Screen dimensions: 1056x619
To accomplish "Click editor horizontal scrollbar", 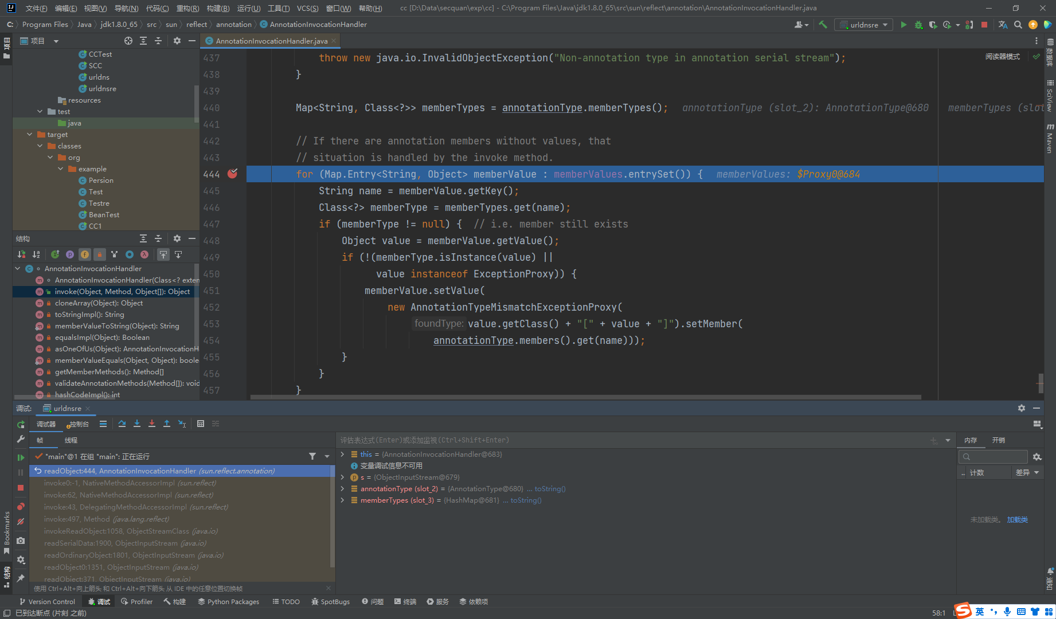I will click(x=585, y=397).
